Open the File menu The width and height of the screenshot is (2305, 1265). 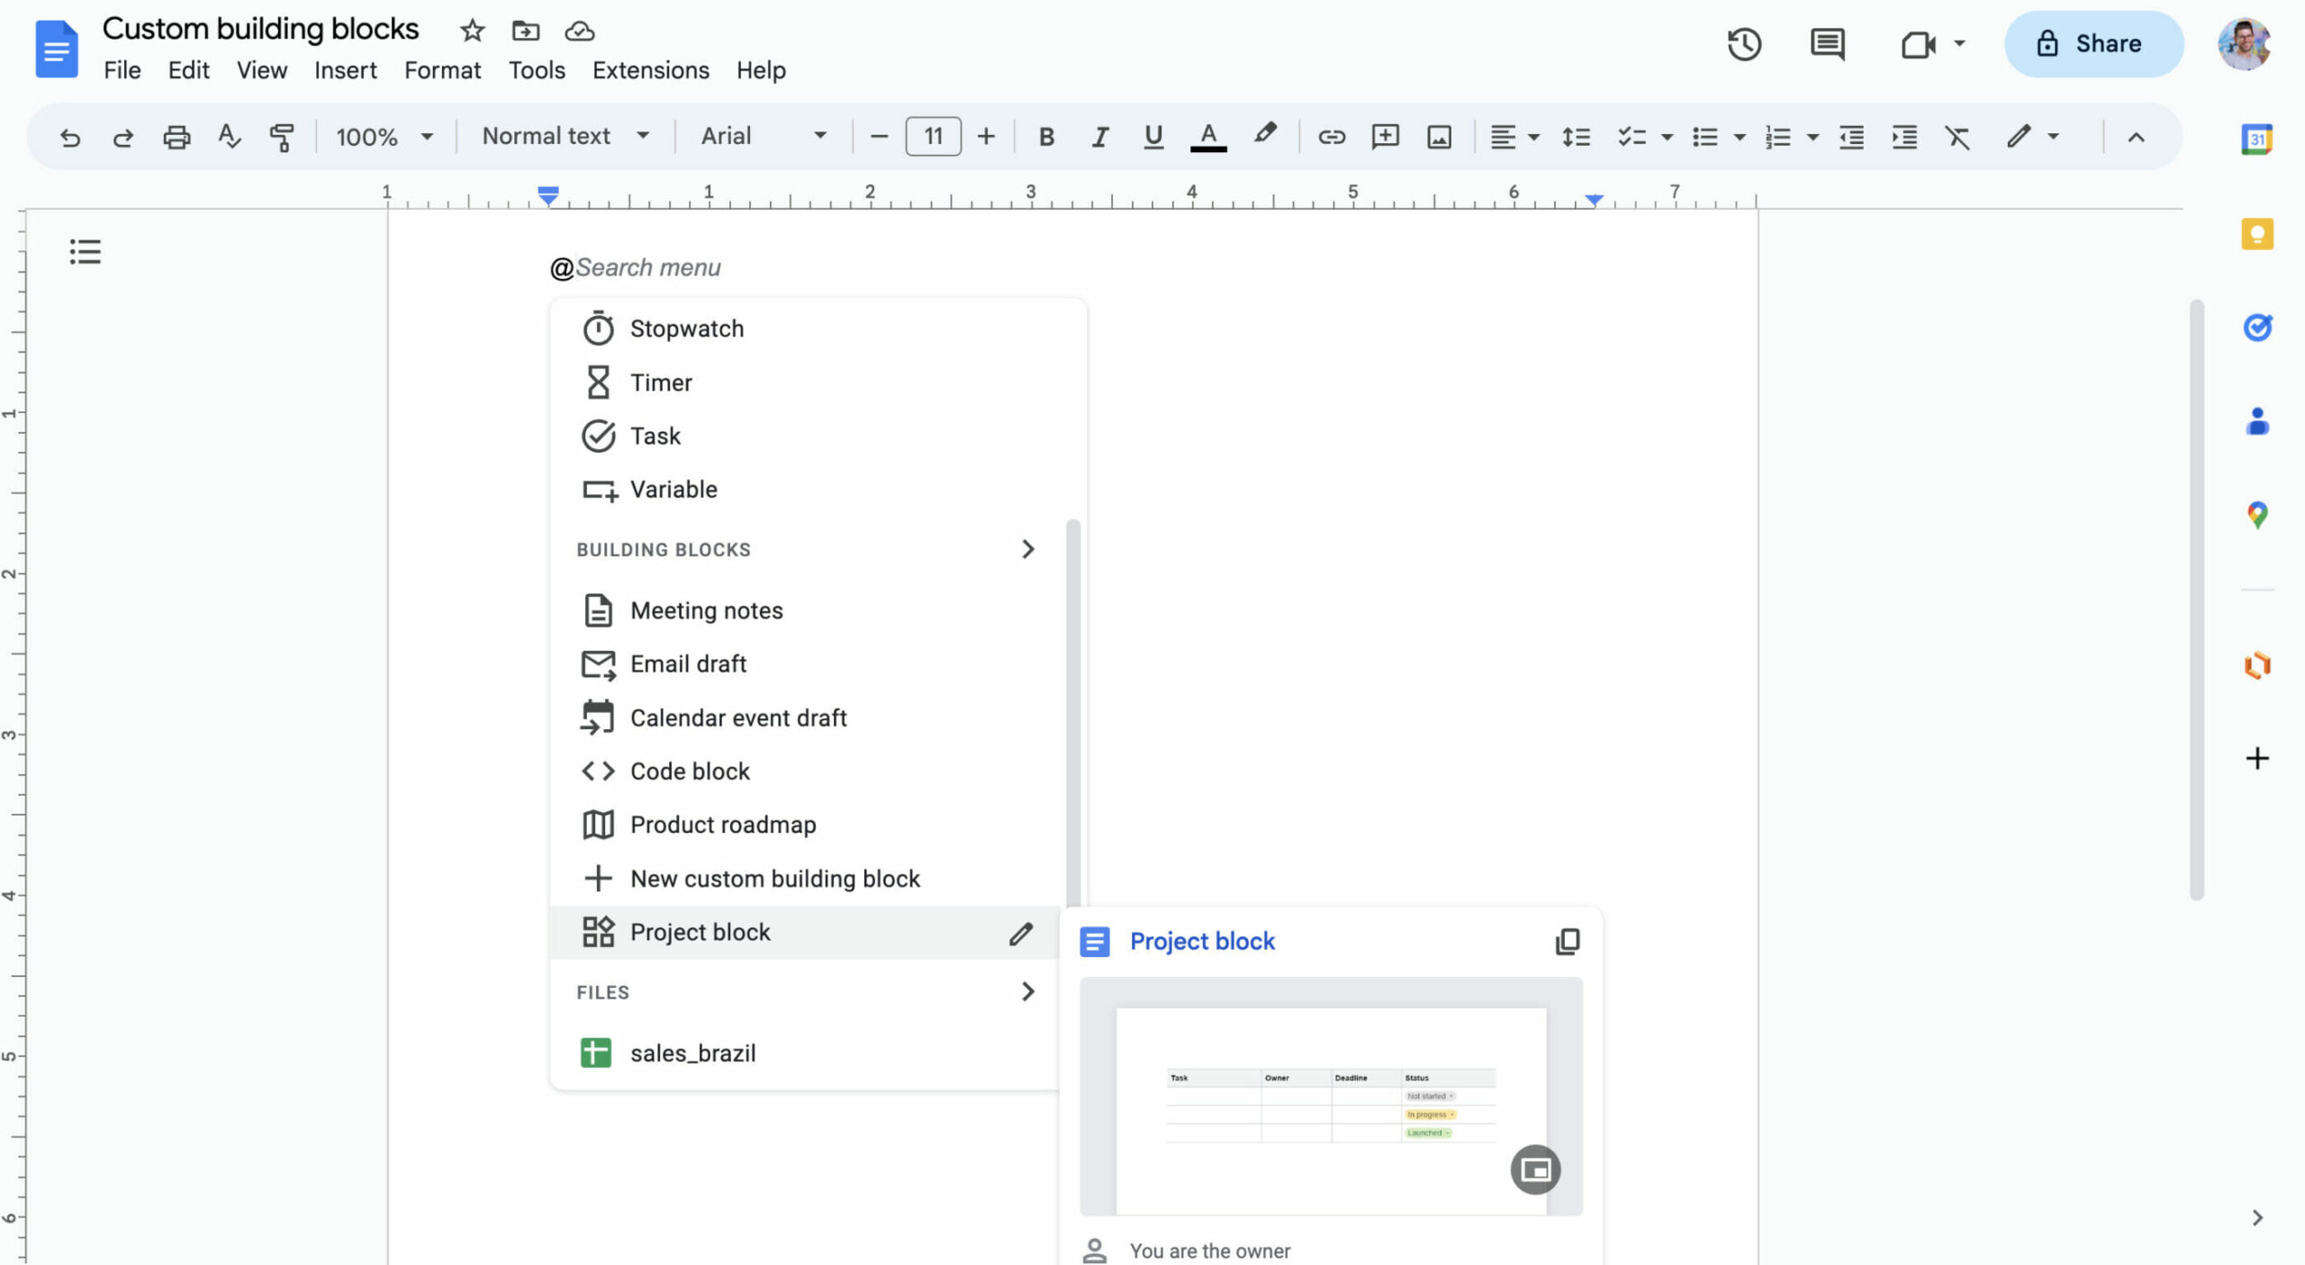(122, 70)
